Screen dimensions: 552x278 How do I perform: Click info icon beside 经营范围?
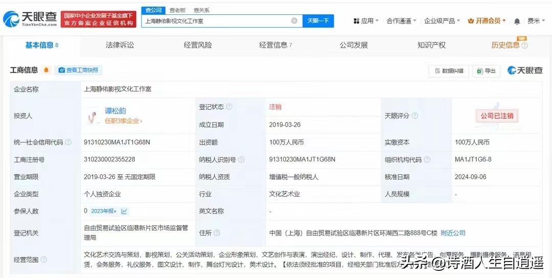[44, 260]
